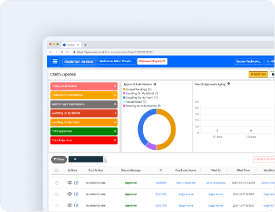Open the hamburger menu in blue header
This screenshot has height=212, width=275.
55,61
